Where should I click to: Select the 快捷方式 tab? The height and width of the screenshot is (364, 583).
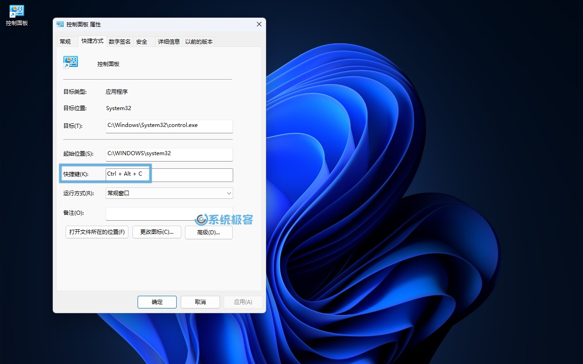coord(92,41)
